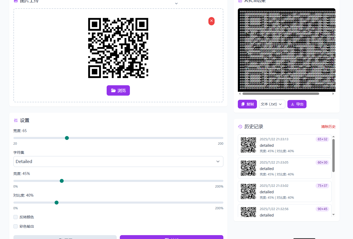Remove the uploaded QR image with red X
Viewport: 353px width, 239px height.
211,21
